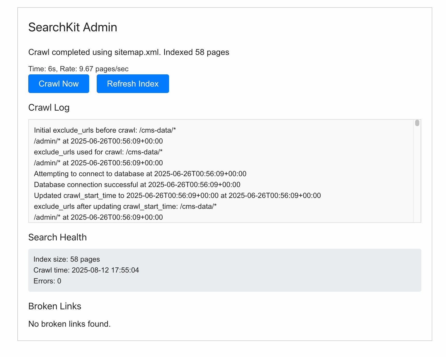Click the 'Initial exclude_urls before crawl' log line

click(105, 130)
